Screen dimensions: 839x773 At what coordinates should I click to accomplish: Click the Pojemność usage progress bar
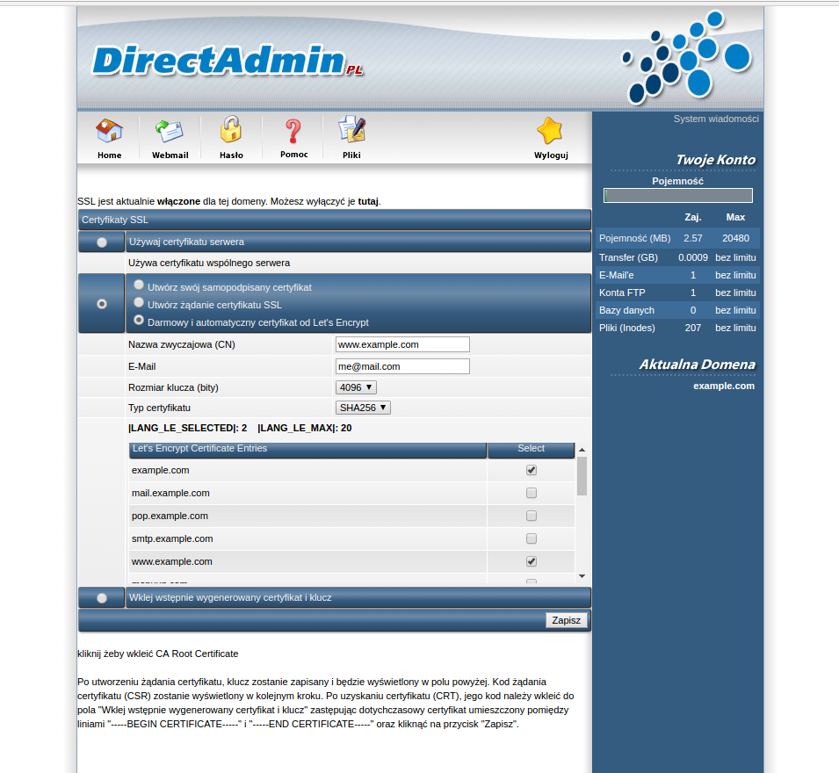677,196
